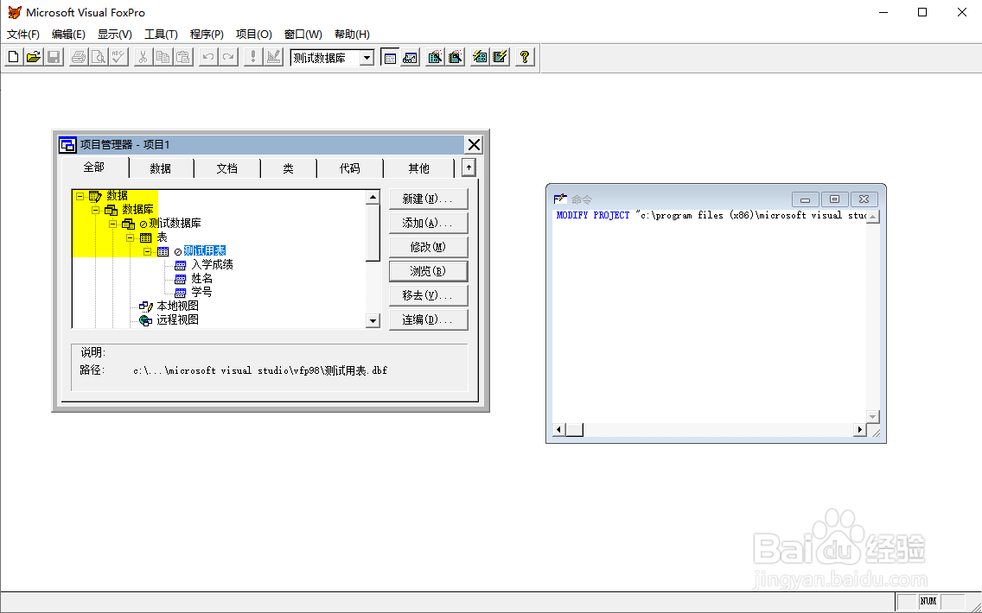The height and width of the screenshot is (613, 982).
Task: Switch to the 类 tab
Action: (x=288, y=168)
